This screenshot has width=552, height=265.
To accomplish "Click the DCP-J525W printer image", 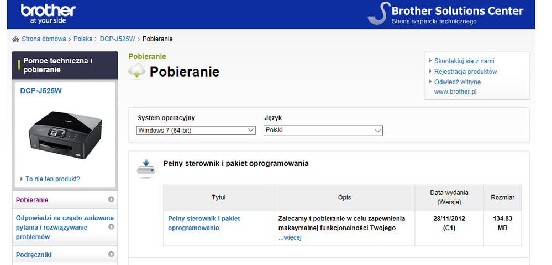I will click(65, 135).
